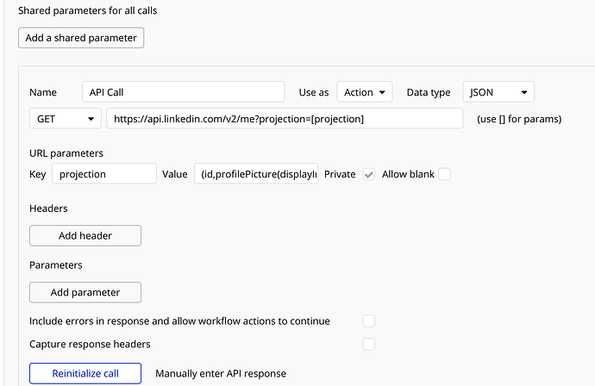Click the Action dropdown arrow
The width and height of the screenshot is (595, 386).
pyautogui.click(x=382, y=92)
